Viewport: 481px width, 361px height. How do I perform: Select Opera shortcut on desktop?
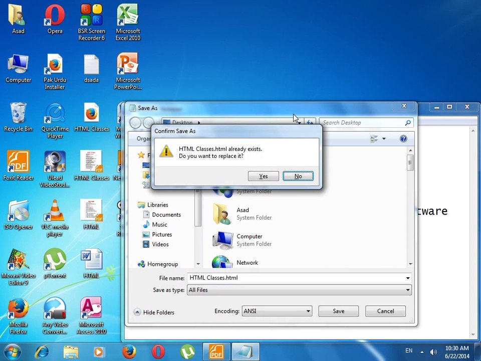[x=55, y=19]
